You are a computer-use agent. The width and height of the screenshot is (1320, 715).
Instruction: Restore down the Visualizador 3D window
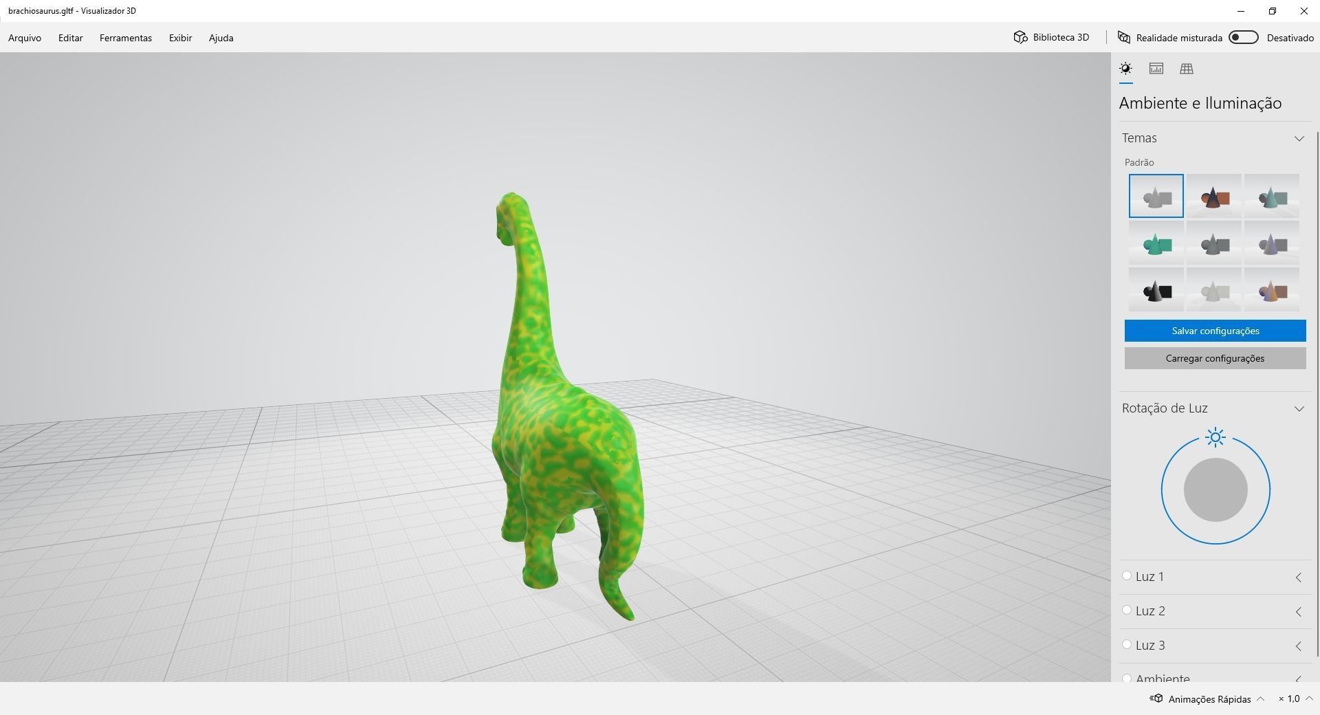(x=1273, y=11)
